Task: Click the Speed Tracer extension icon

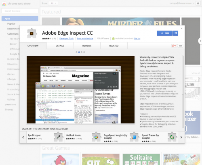Action: [x=172, y=137]
